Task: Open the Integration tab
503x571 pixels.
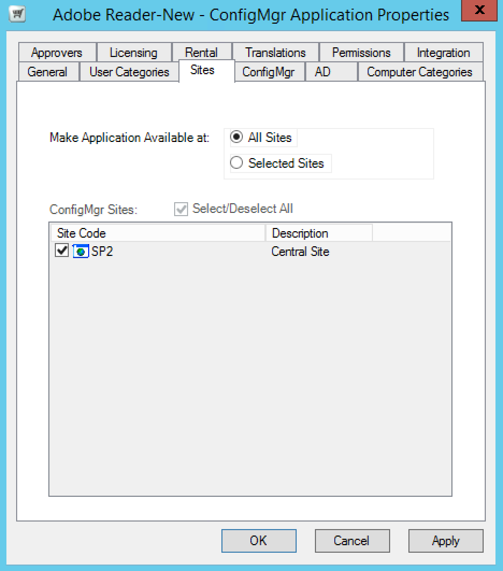Action: point(443,53)
